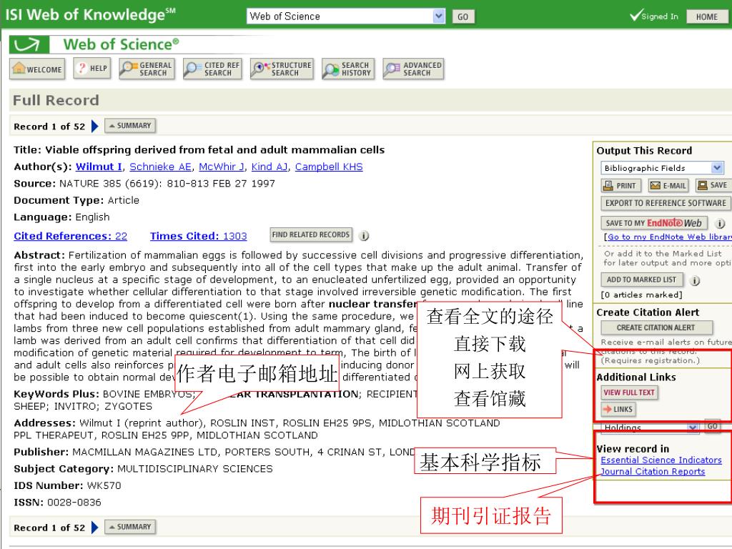Open author link Campbell KHS
The image size is (732, 549).
click(x=329, y=167)
